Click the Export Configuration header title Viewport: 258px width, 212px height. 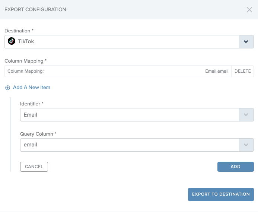pos(35,10)
